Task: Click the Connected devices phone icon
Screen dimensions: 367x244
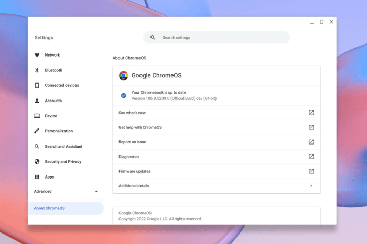Action: (x=37, y=85)
